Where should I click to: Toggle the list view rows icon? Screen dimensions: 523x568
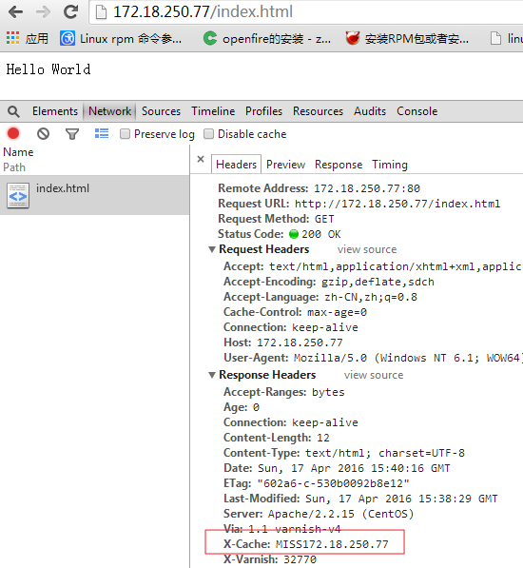tap(102, 133)
